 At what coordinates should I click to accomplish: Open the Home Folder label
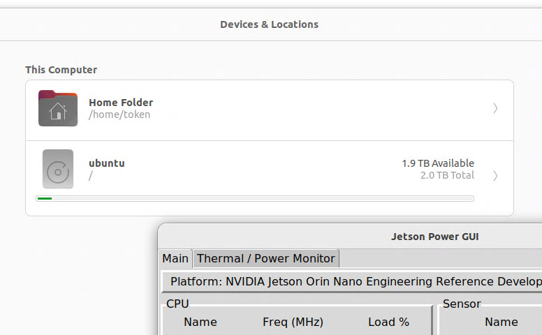click(121, 103)
